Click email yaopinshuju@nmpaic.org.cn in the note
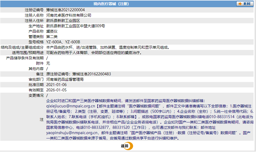The height and width of the screenshot is (152, 256). click(72, 133)
